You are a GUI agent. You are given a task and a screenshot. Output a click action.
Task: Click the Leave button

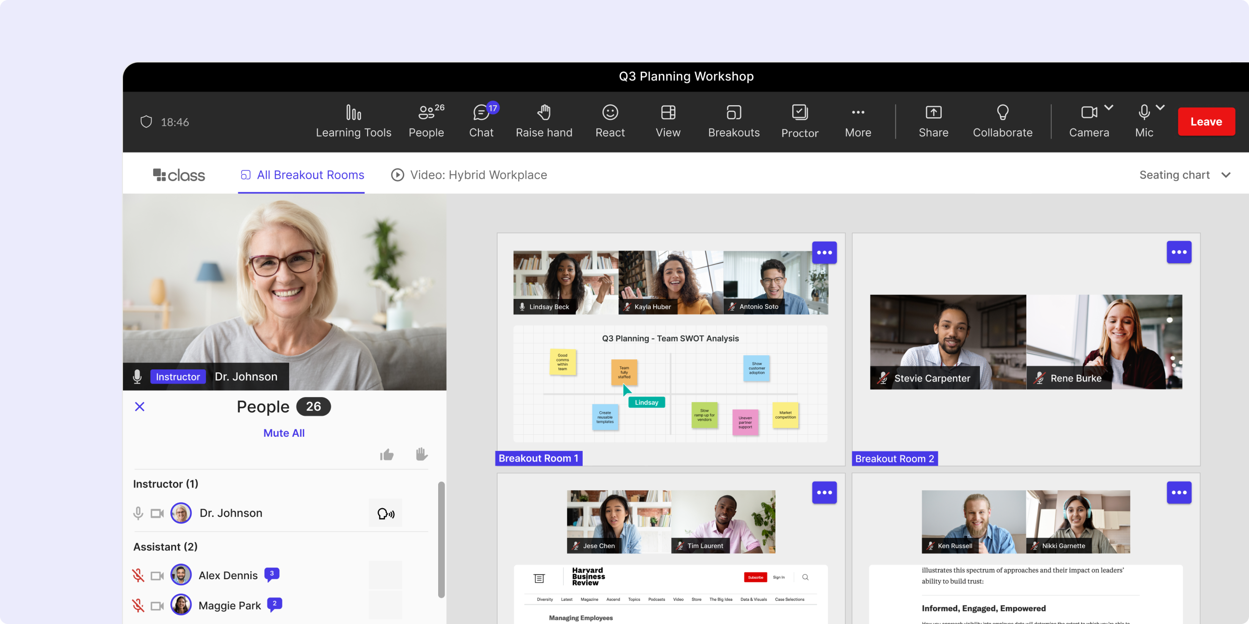[1207, 121]
